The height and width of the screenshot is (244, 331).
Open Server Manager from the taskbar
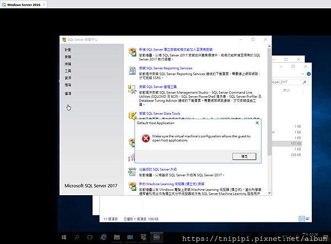[x=130, y=237]
